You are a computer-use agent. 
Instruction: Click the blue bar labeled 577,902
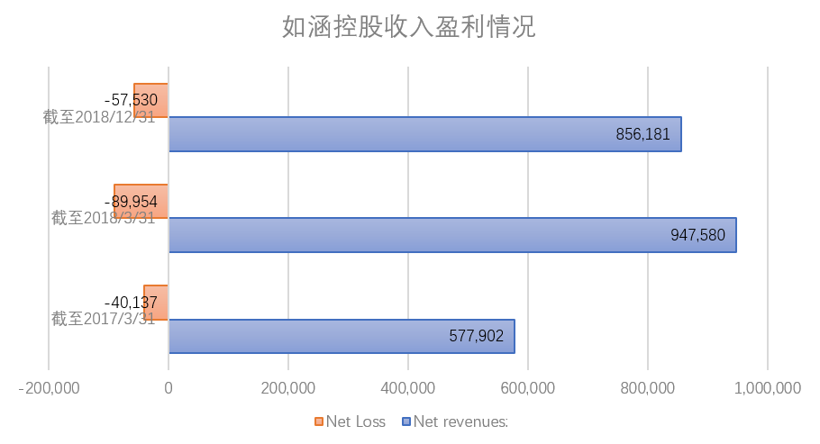tap(342, 336)
